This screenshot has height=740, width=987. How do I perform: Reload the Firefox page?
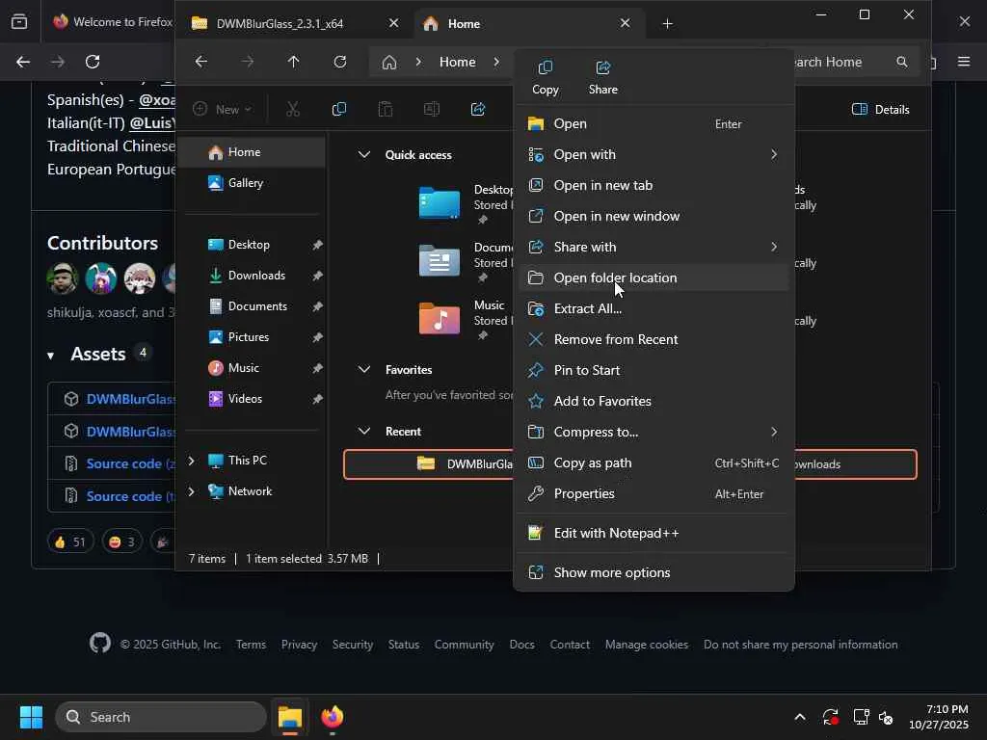tap(93, 62)
